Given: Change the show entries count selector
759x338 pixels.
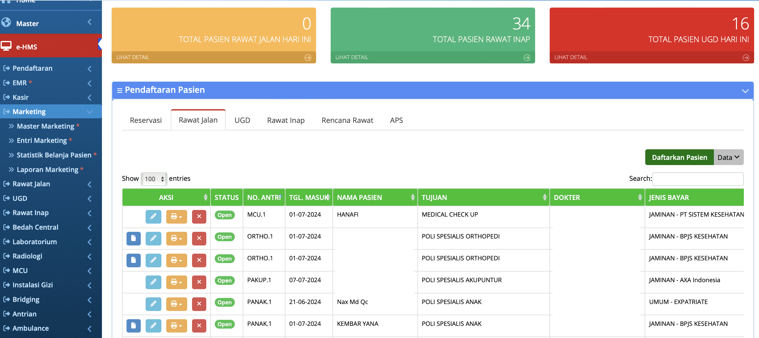Looking at the screenshot, I should 154,179.
